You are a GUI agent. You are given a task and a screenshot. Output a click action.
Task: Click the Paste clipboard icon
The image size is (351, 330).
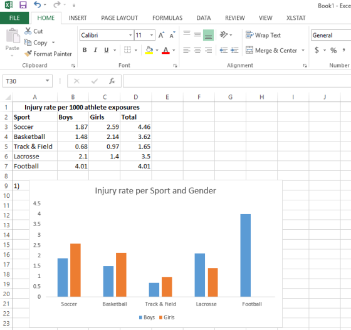(13, 36)
